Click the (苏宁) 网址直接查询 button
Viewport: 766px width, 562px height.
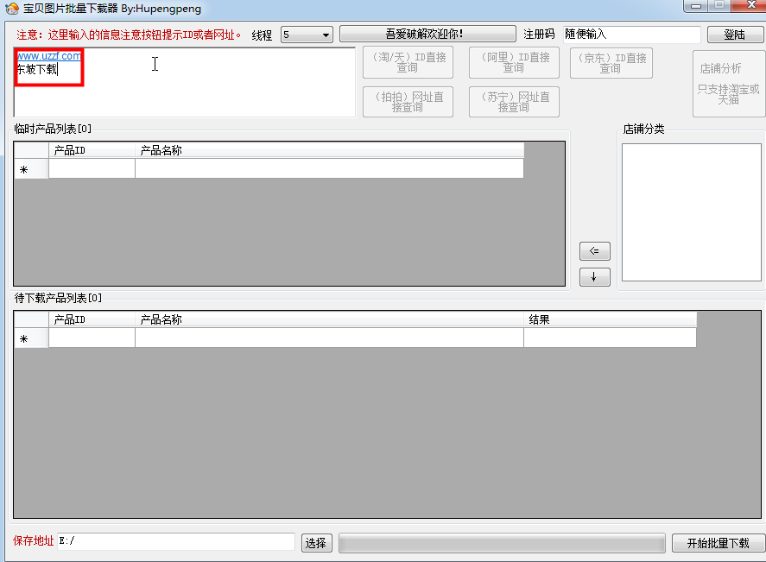(514, 102)
